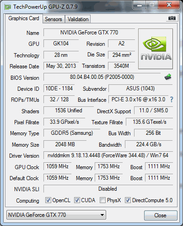The width and height of the screenshot is (183, 226).
Task: Click the NVIDIA SLI label
Action: (27, 189)
